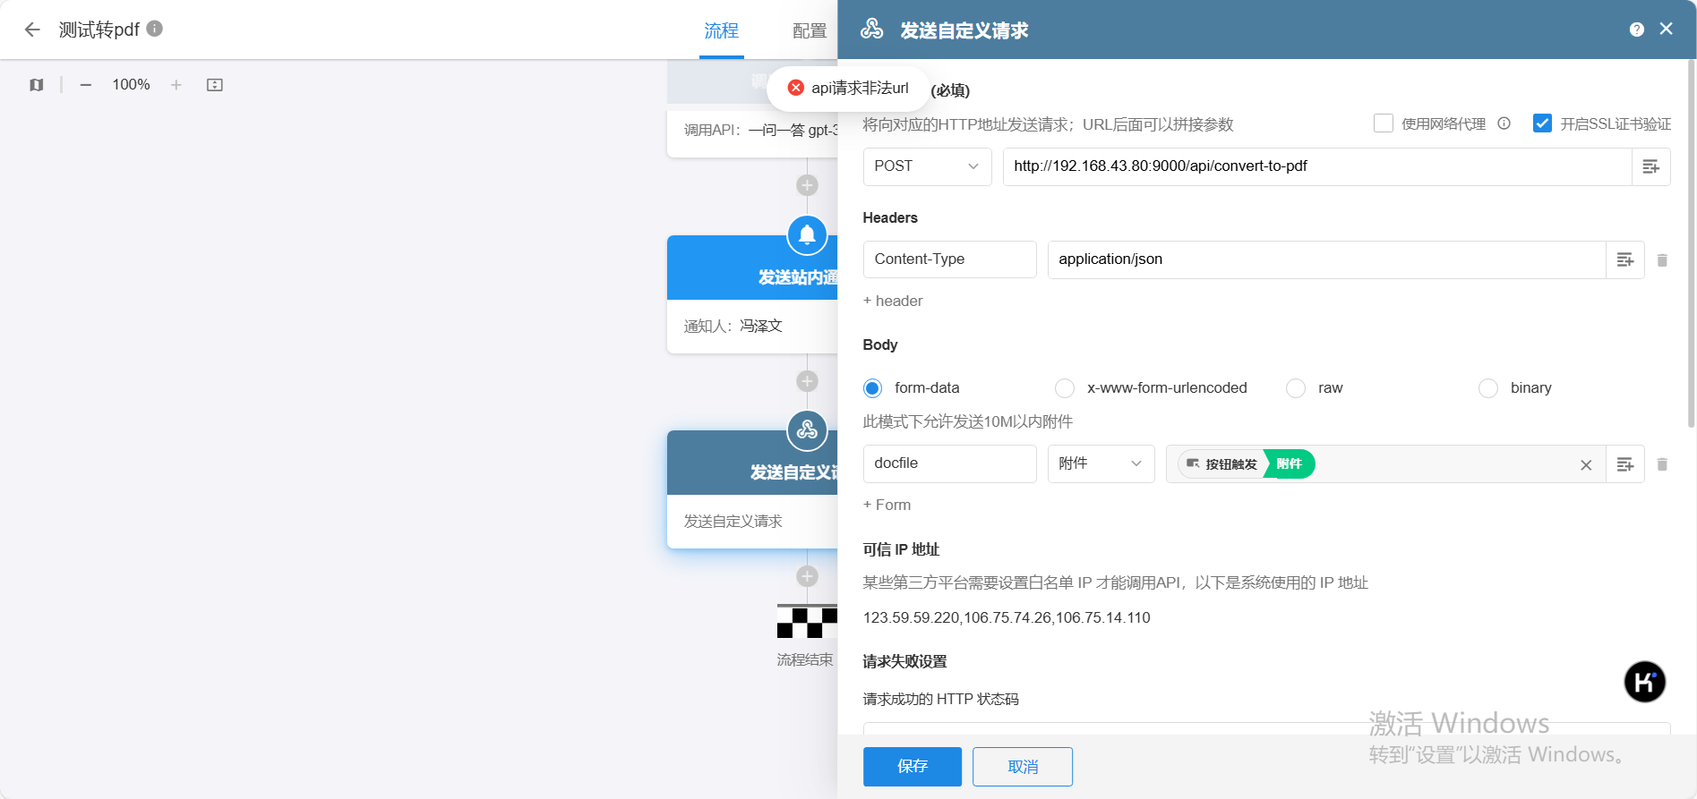
Task: Close the 发送自定义请求 panel
Action: pos(1667,29)
